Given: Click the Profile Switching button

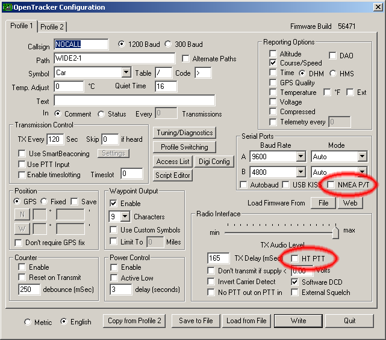Looking at the screenshot, I should point(185,147).
